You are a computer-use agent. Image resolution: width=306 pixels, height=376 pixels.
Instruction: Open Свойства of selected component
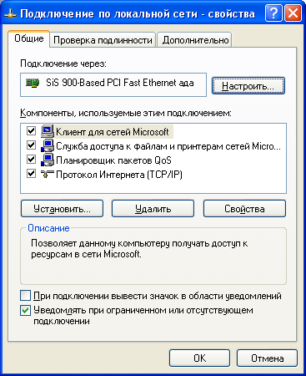coord(244,209)
